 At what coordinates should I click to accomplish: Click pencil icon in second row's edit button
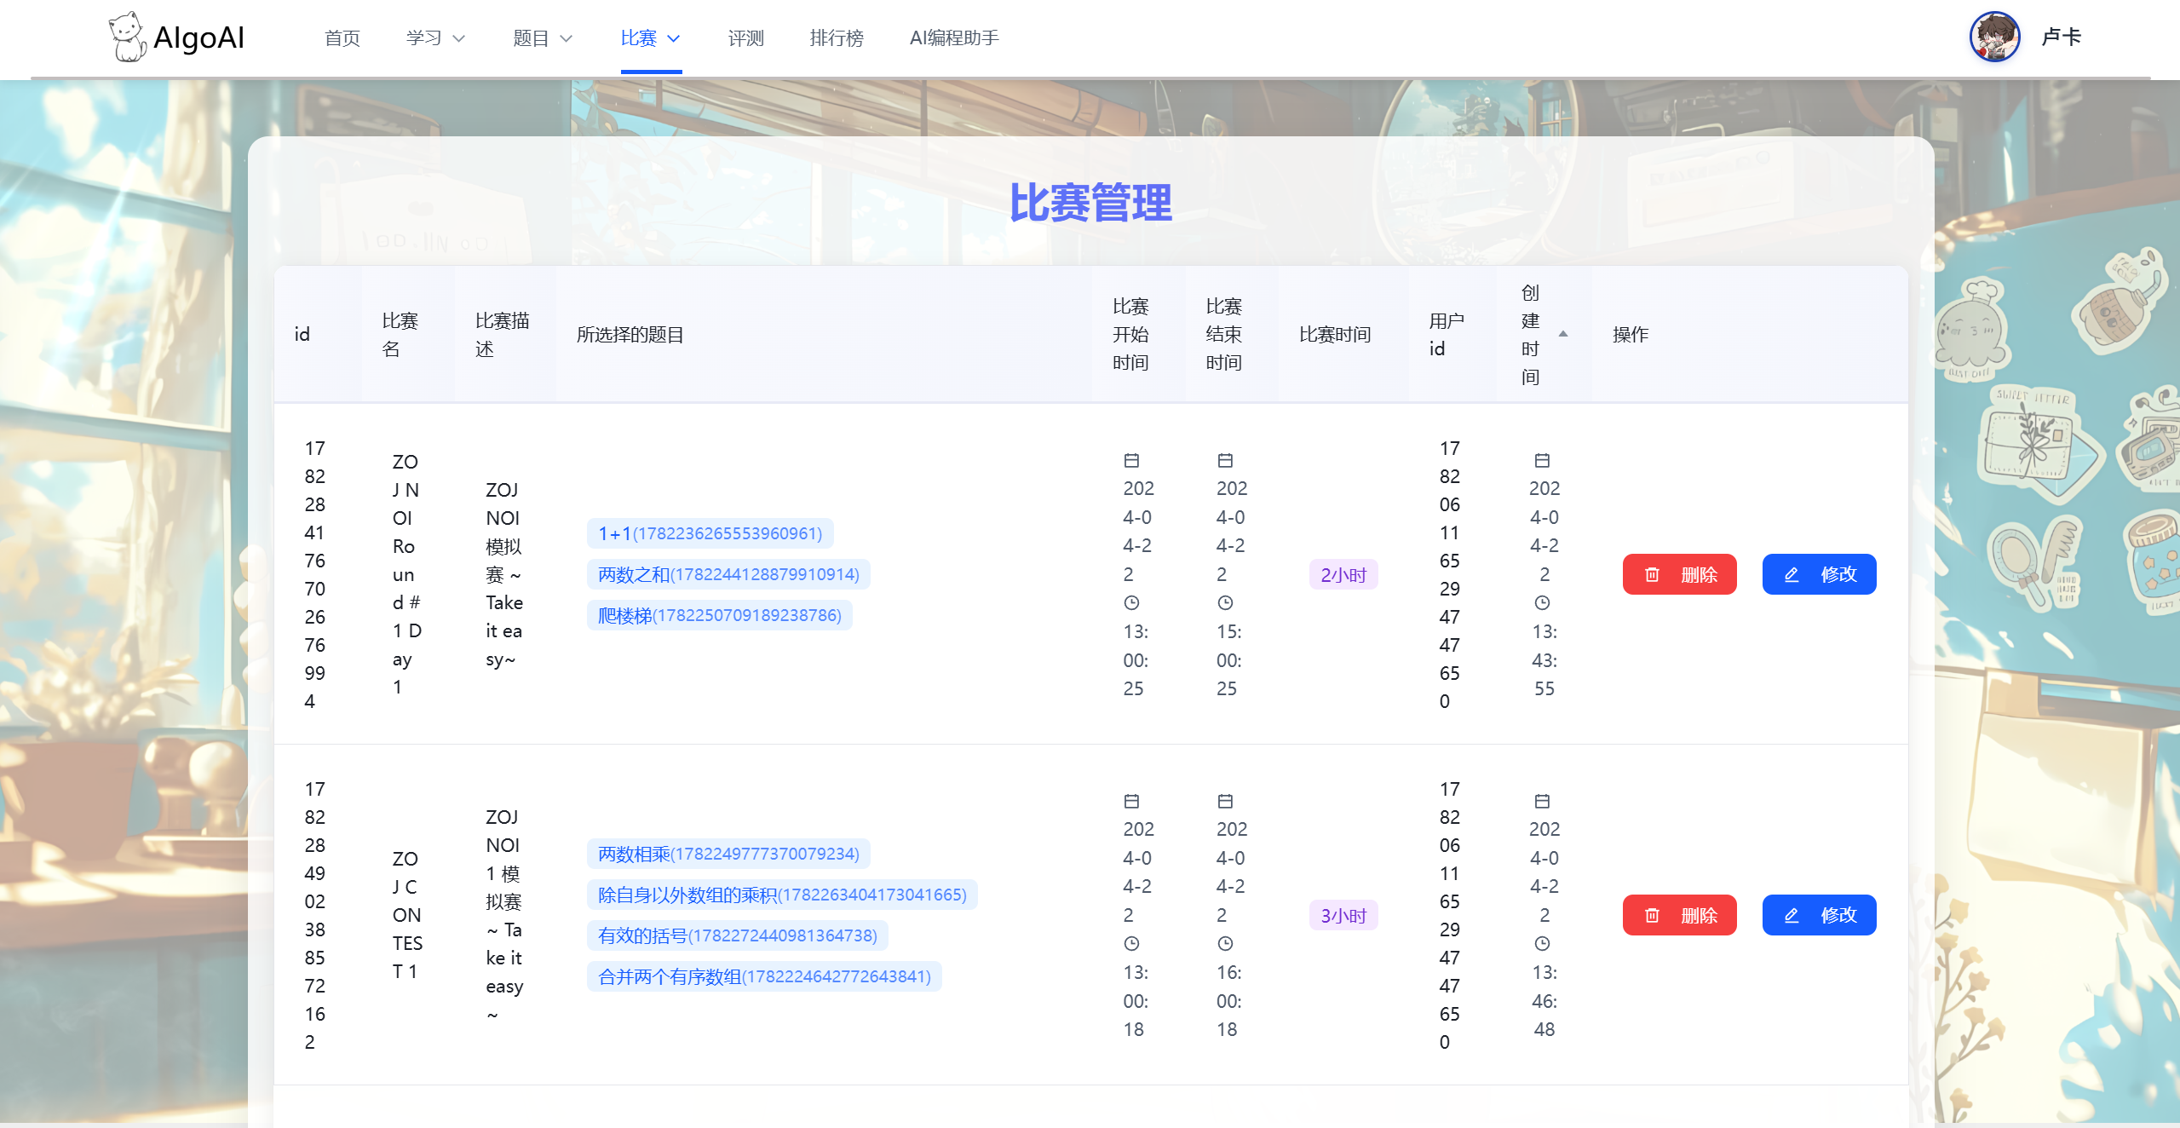click(1791, 916)
